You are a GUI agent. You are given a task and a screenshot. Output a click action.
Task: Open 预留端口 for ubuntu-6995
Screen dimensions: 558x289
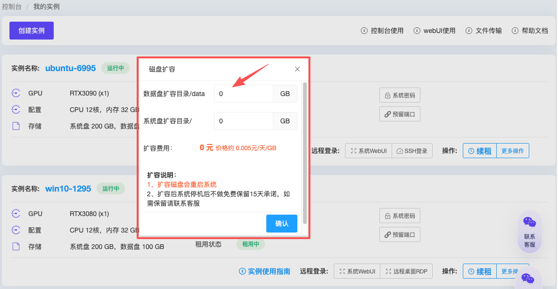(400, 114)
